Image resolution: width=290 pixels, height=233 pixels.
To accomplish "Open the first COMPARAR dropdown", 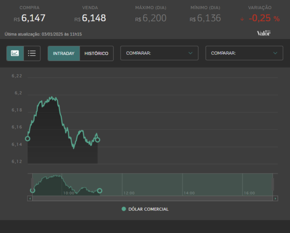I will pos(159,53).
